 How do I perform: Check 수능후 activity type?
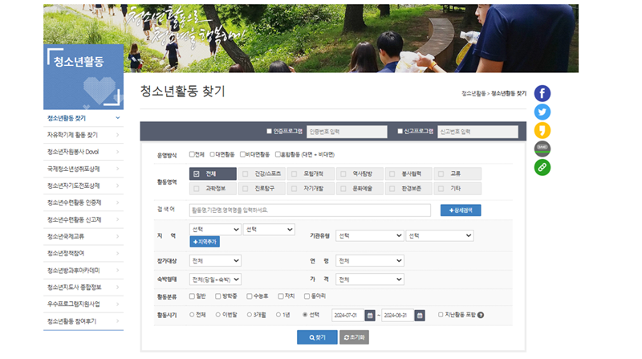[x=249, y=296]
